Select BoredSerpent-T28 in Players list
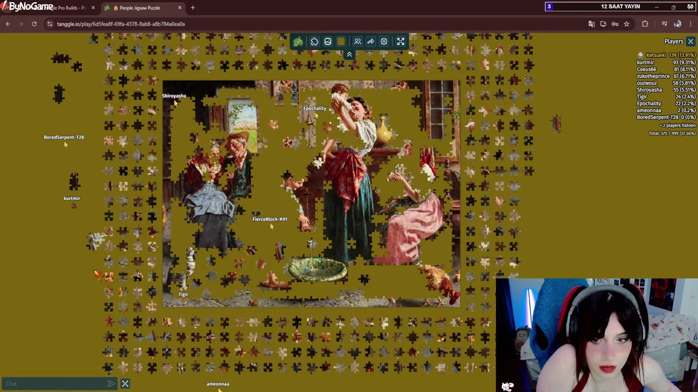Image resolution: width=698 pixels, height=392 pixels. 666,117
